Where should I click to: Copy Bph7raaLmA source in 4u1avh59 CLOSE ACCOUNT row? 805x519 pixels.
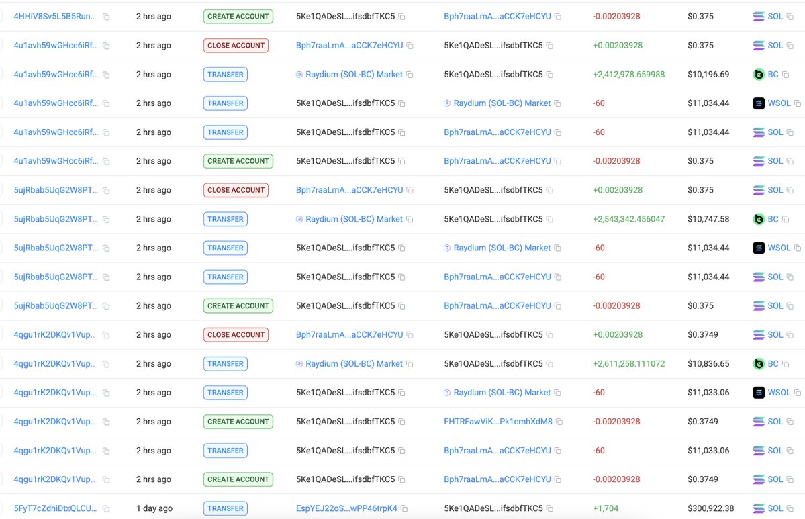[410, 46]
